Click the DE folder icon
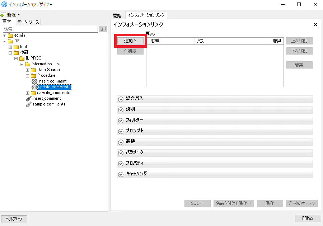This screenshot has width=323, height=226. (10, 41)
